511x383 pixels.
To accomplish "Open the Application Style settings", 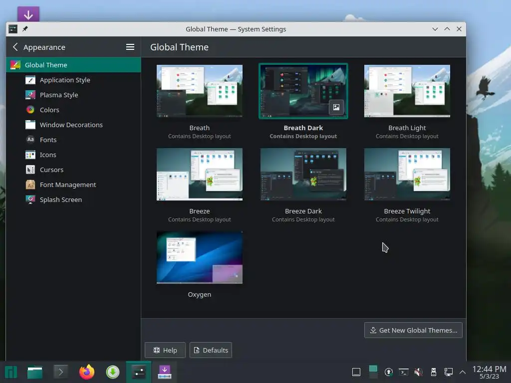I will coord(73,80).
